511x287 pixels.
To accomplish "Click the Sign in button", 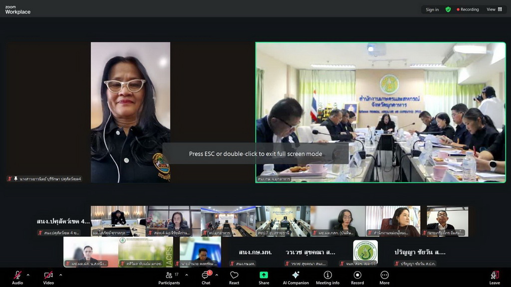I will pos(432,9).
